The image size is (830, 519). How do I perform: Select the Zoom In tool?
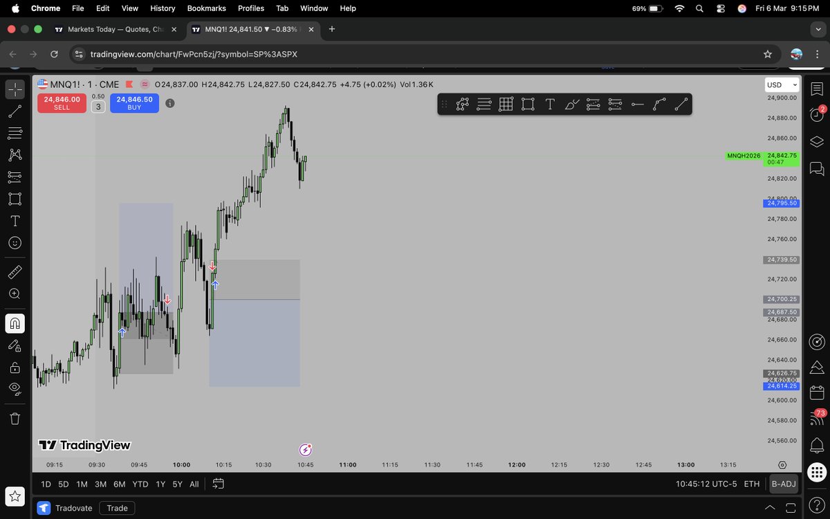click(x=15, y=294)
